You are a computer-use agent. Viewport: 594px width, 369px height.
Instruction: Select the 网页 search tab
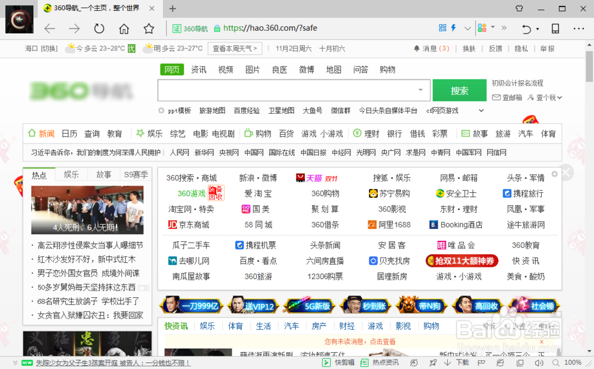click(172, 69)
